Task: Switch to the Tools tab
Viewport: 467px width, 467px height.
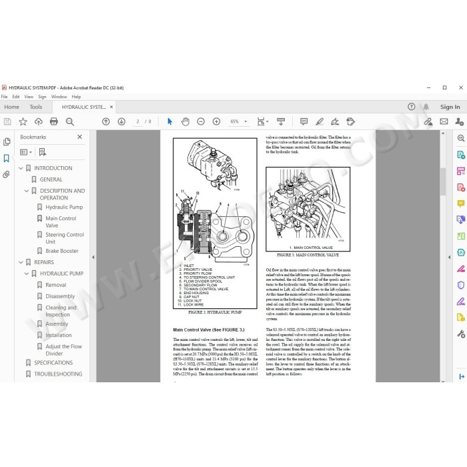Action: [x=36, y=107]
